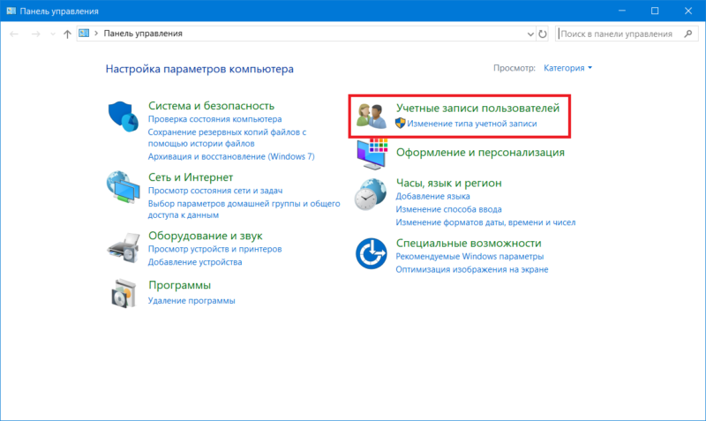
Task: Open Сохранение резервных копий файлов link
Action: pyautogui.click(x=227, y=138)
